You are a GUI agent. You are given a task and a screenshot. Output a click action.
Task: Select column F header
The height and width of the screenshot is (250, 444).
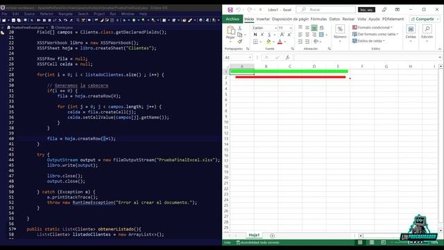coord(362,67)
